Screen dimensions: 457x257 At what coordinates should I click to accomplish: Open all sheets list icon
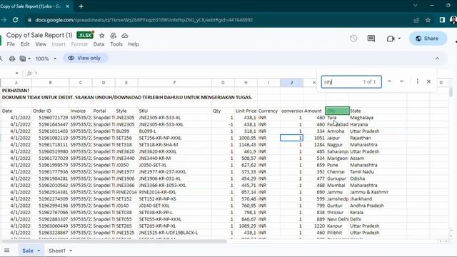(x=6, y=251)
